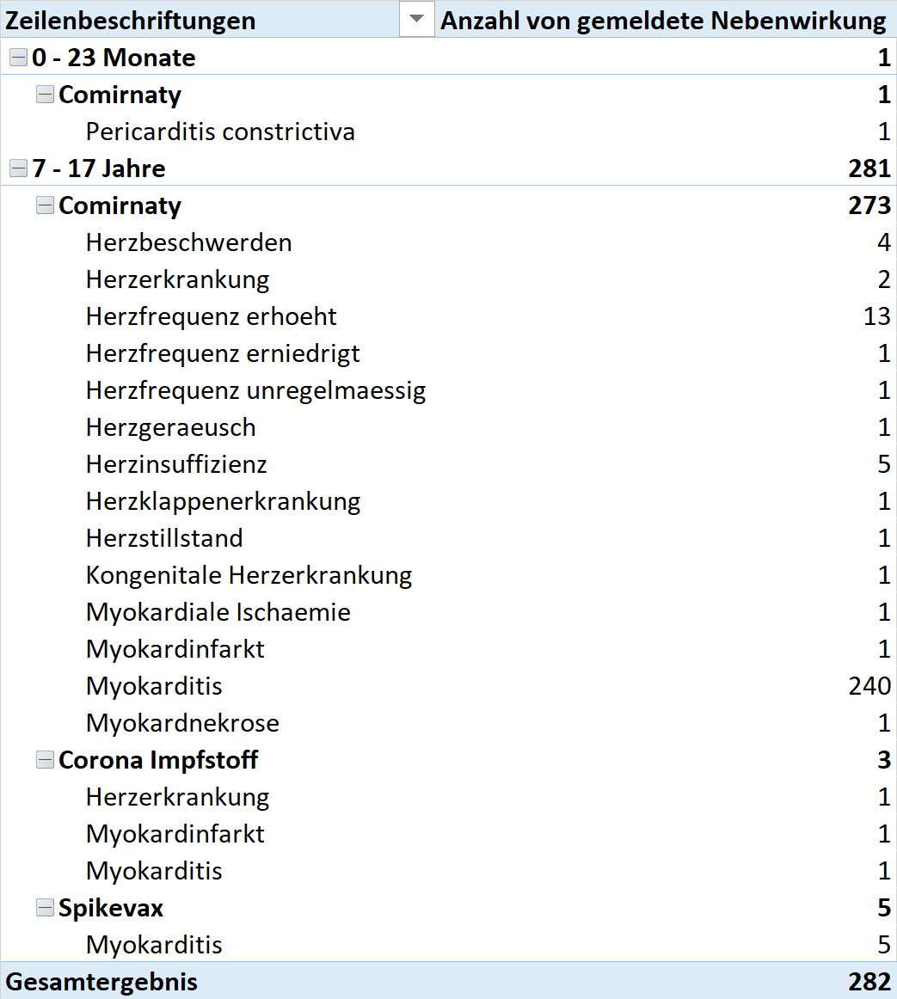Select Myokardinfarkt under the 273 Comirnaty group
The height and width of the screenshot is (999, 897).
point(175,648)
